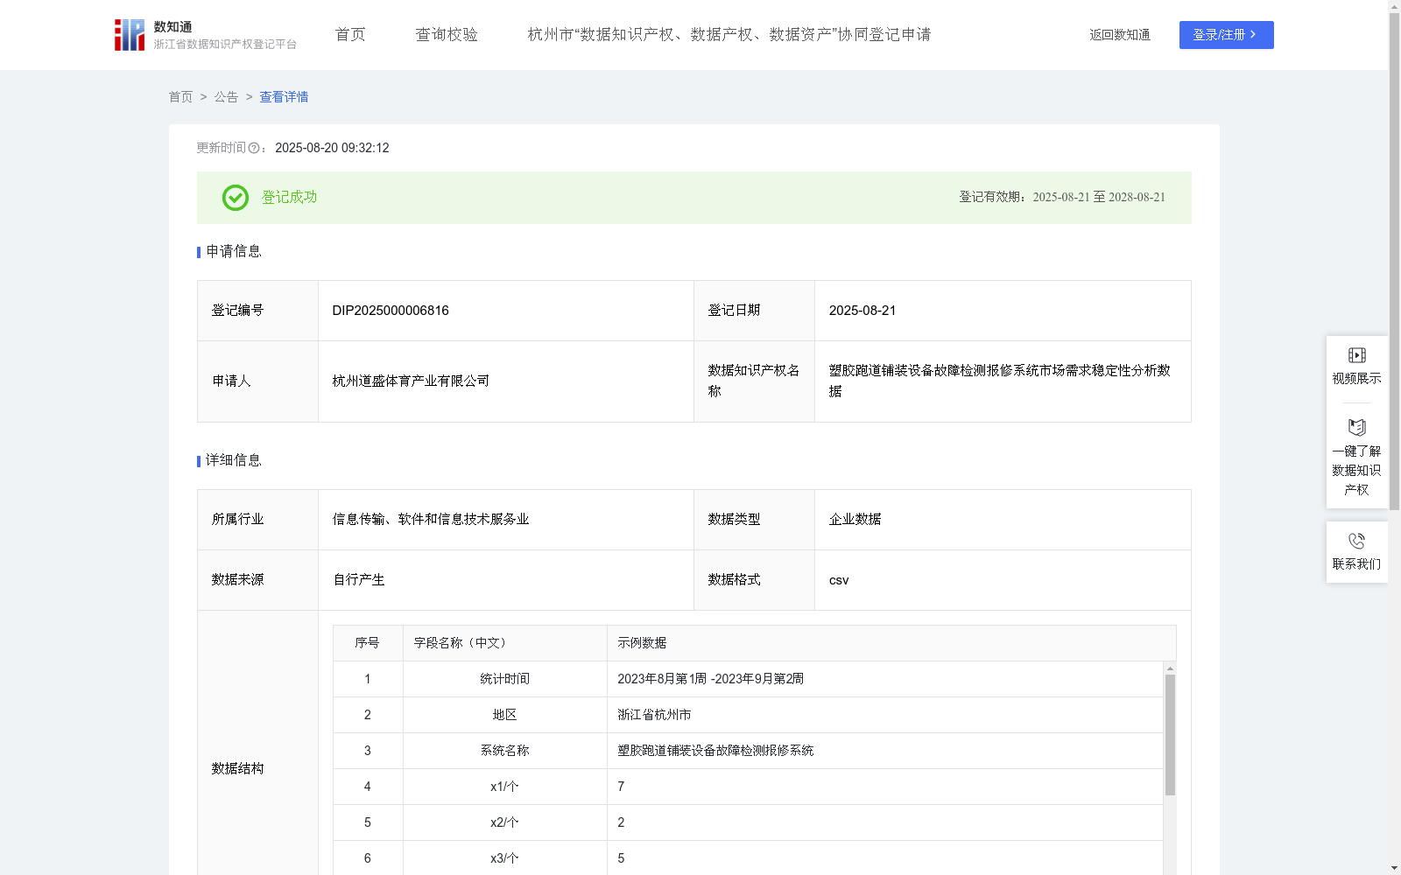1401x875 pixels.
Task: Select applicant 杭州道盛体育产业有限公司
Action: 411,381
